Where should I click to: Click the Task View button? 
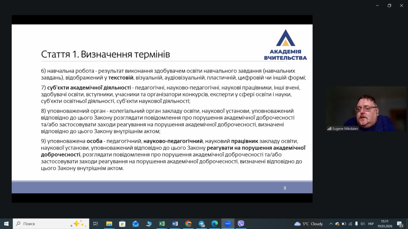click(x=96, y=224)
